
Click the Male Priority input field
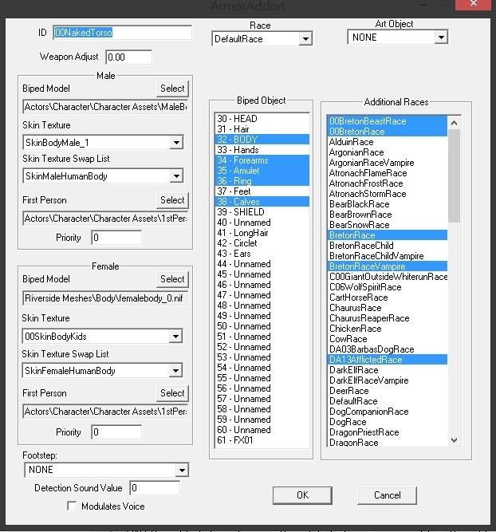point(116,238)
